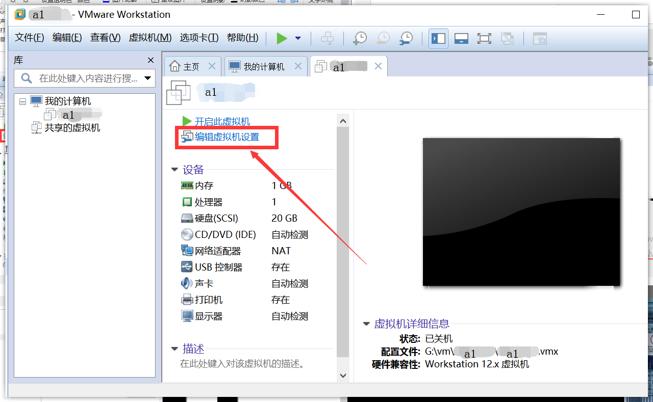Click the summary pane scrollbar up arrow
Image resolution: width=653 pixels, height=402 pixels.
click(x=343, y=121)
